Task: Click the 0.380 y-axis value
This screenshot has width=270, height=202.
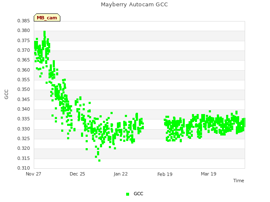Action: 24,31
